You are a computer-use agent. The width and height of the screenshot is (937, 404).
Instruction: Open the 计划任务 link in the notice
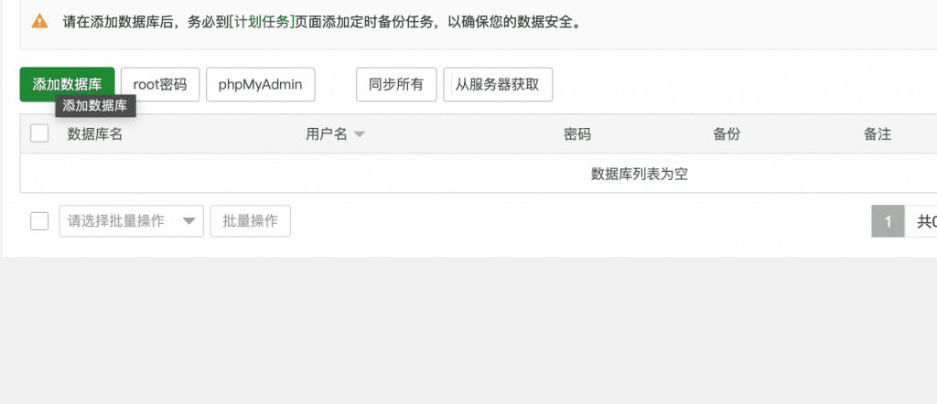pyautogui.click(x=262, y=23)
